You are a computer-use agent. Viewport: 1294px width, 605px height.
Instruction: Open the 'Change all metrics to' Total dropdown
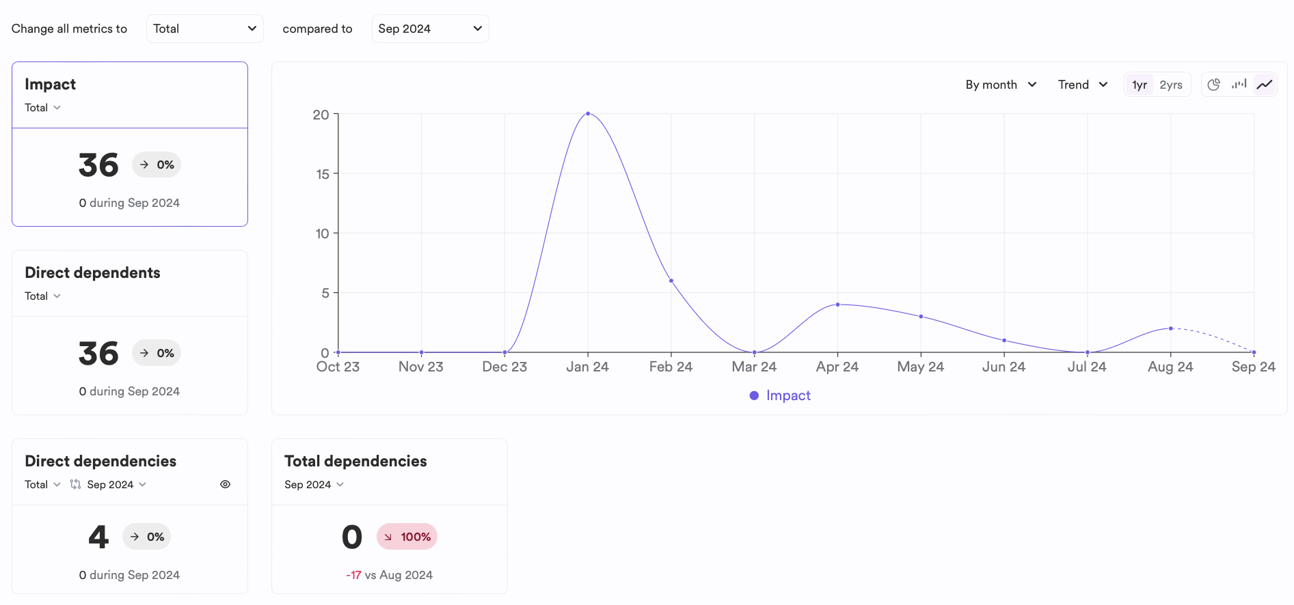[205, 29]
